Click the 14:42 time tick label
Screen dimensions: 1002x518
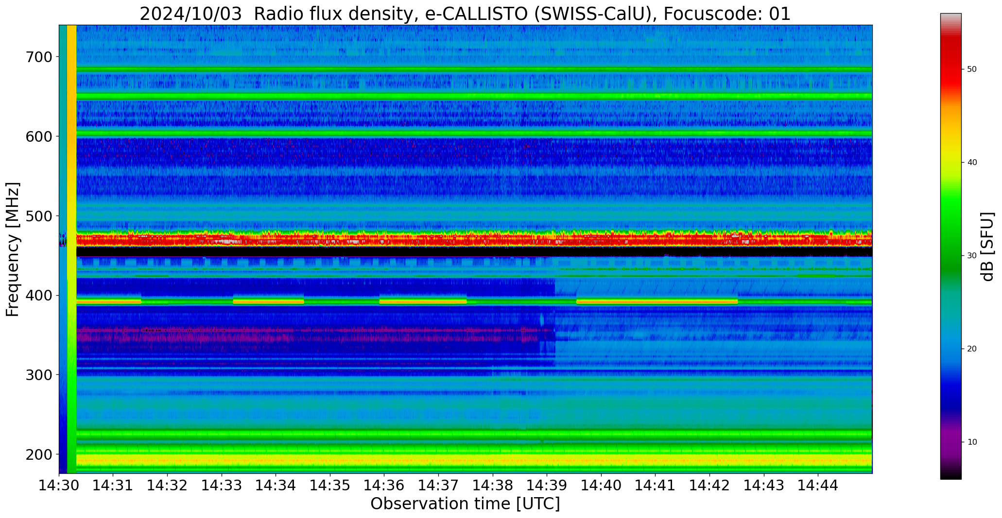click(710, 485)
